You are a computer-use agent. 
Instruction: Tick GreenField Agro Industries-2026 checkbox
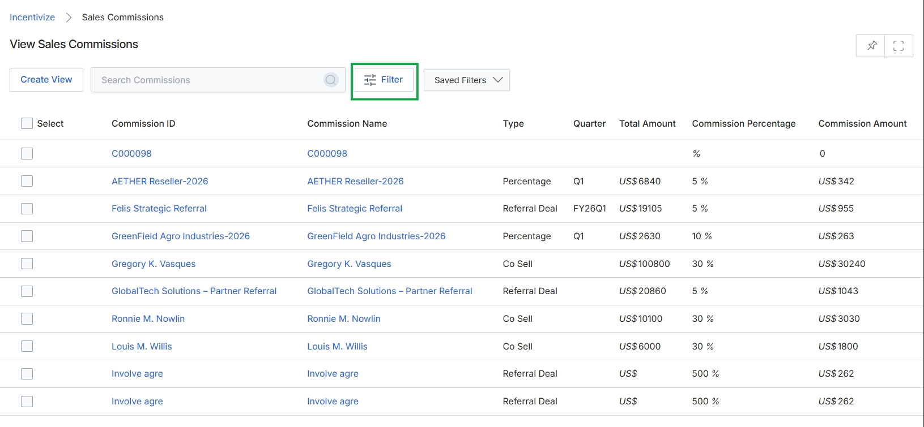click(x=27, y=236)
